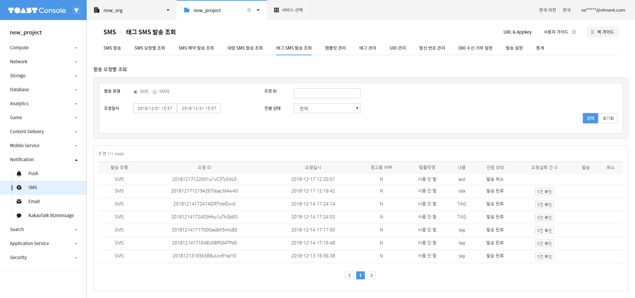Switch to 통계 tab
635x298 pixels.
[x=540, y=48]
